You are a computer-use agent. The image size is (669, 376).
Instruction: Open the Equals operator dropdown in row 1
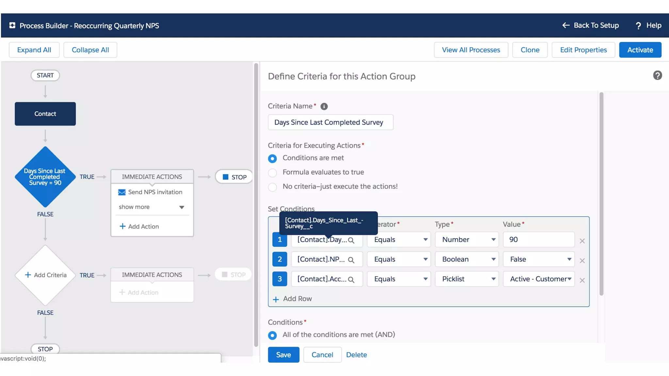(399, 240)
